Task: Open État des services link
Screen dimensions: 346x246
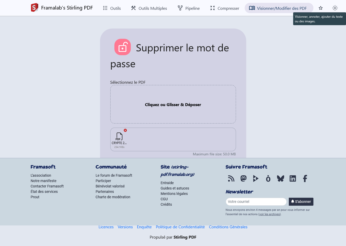Action: coord(44,192)
